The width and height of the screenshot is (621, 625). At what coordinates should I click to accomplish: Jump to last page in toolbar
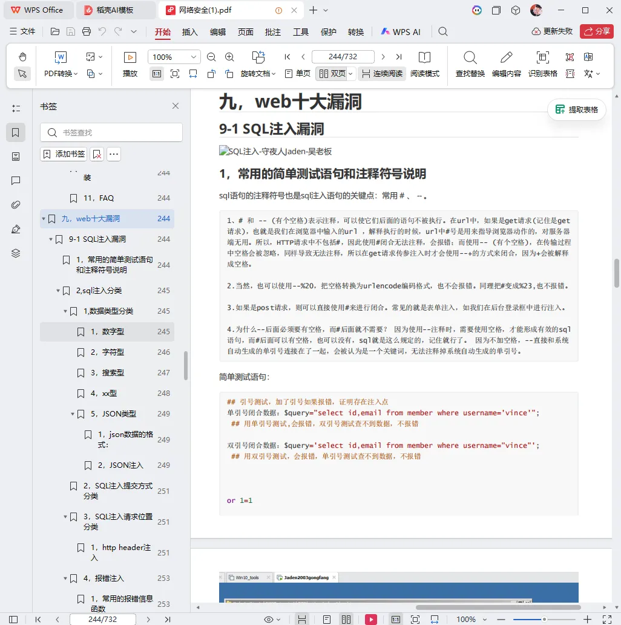(x=399, y=57)
